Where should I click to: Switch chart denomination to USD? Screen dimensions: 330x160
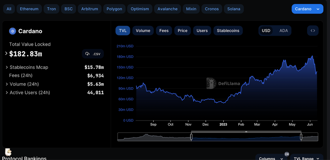pyautogui.click(x=266, y=31)
